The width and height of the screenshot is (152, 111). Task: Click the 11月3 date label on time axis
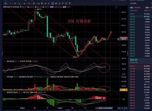tap(60, 108)
